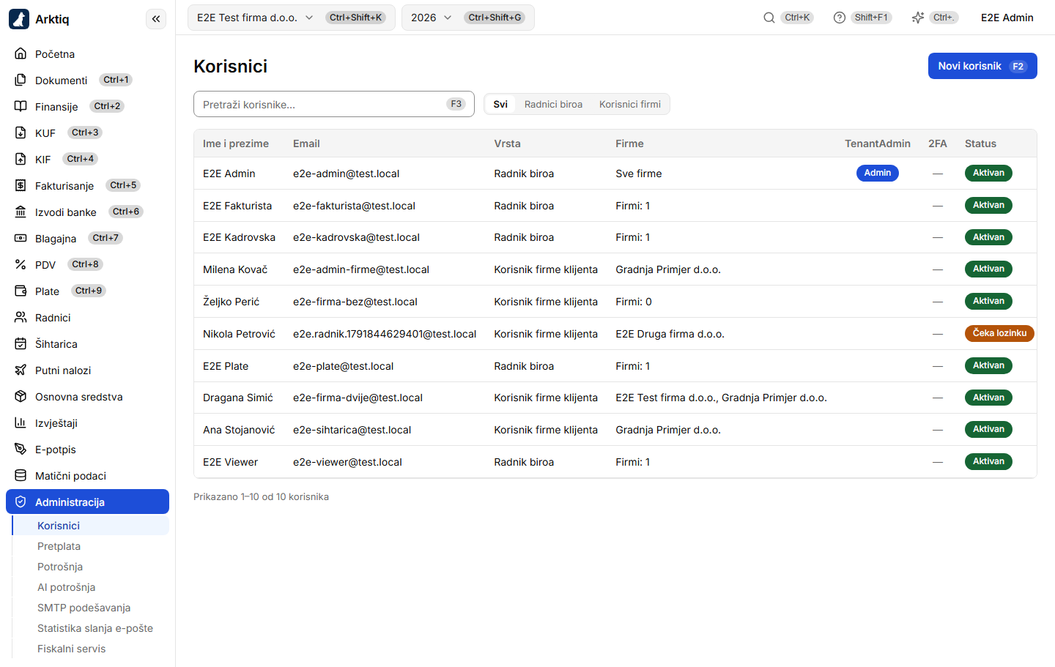Click the E-potpis signature icon
This screenshot has width=1055, height=667.
(x=21, y=449)
